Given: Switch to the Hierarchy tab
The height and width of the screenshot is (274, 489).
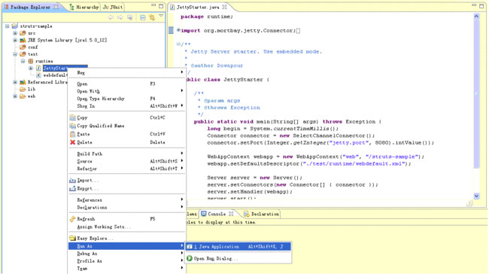Looking at the screenshot, I should (84, 7).
